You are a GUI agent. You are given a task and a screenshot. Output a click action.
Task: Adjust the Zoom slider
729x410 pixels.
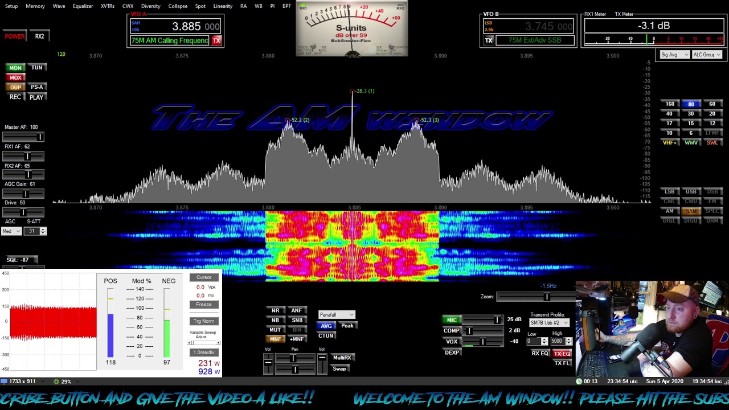[x=535, y=297]
